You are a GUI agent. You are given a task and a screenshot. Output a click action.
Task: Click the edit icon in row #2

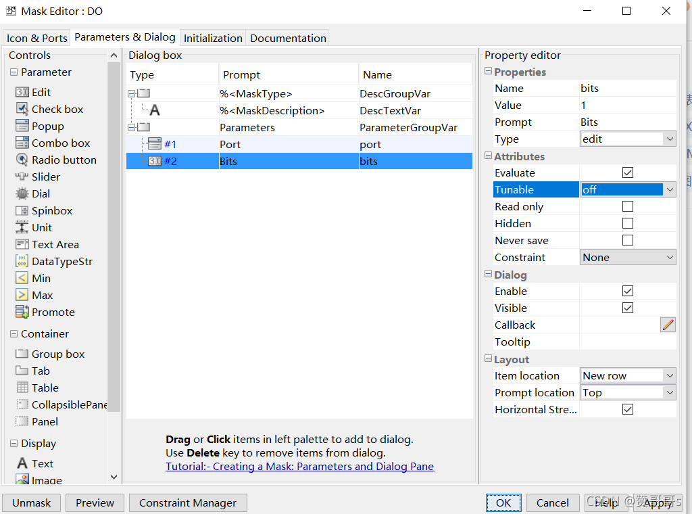pos(155,161)
